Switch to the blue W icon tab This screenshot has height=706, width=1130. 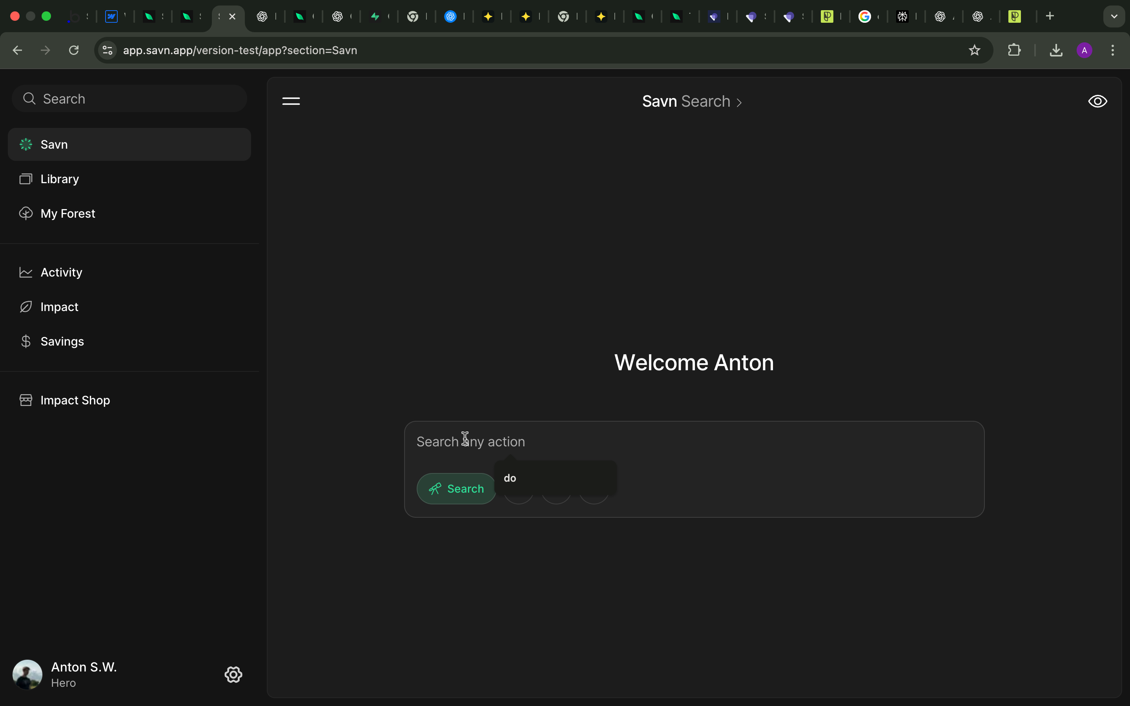tap(111, 16)
